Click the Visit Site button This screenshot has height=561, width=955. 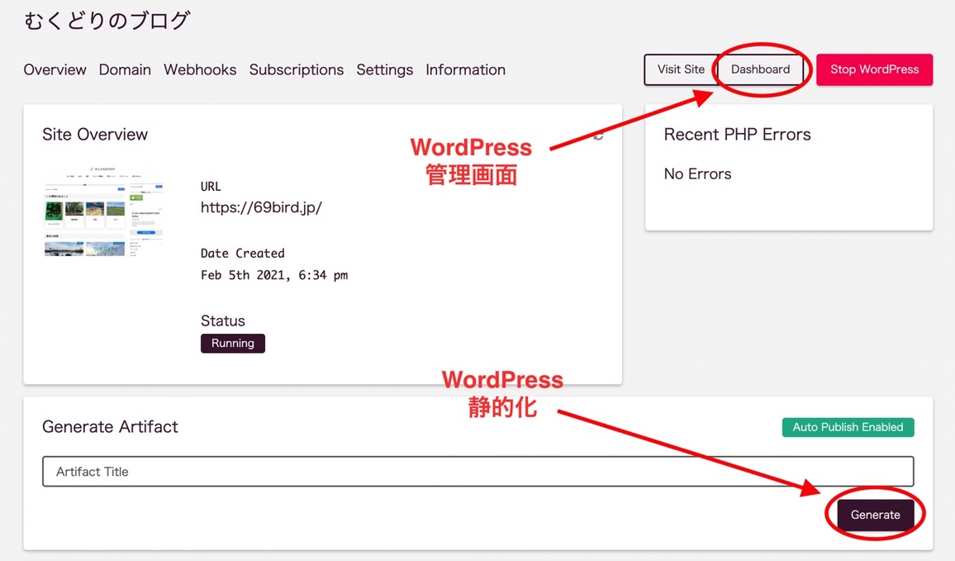click(681, 69)
